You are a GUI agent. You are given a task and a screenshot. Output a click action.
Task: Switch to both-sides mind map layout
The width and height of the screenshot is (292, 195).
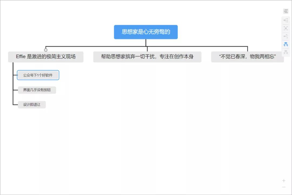(286, 28)
